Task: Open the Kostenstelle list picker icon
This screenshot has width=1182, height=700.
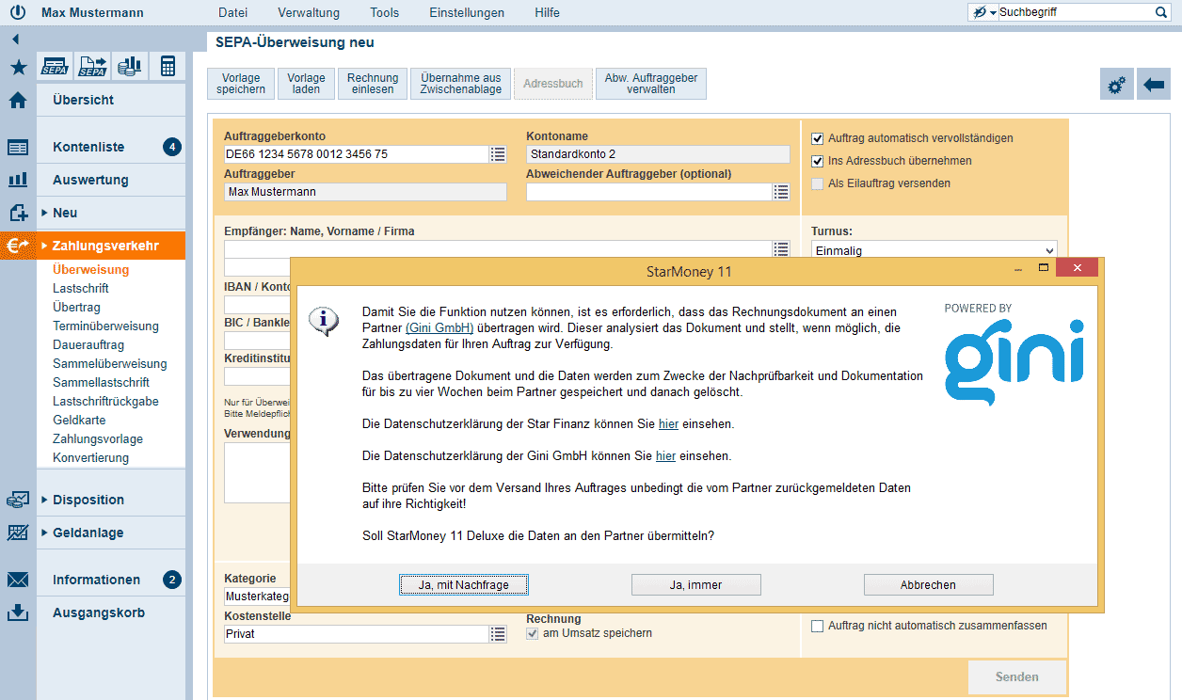Action: tap(498, 634)
